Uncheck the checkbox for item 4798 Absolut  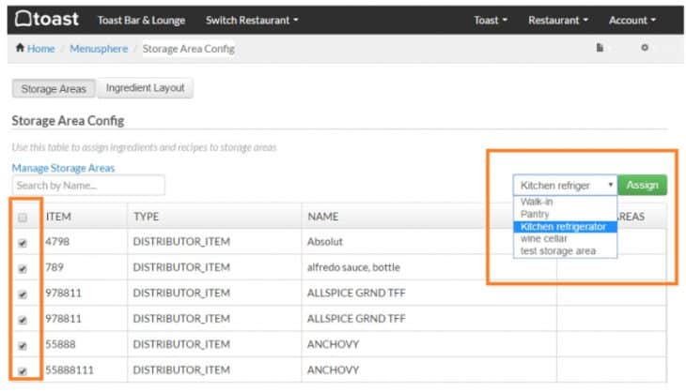[x=23, y=243]
